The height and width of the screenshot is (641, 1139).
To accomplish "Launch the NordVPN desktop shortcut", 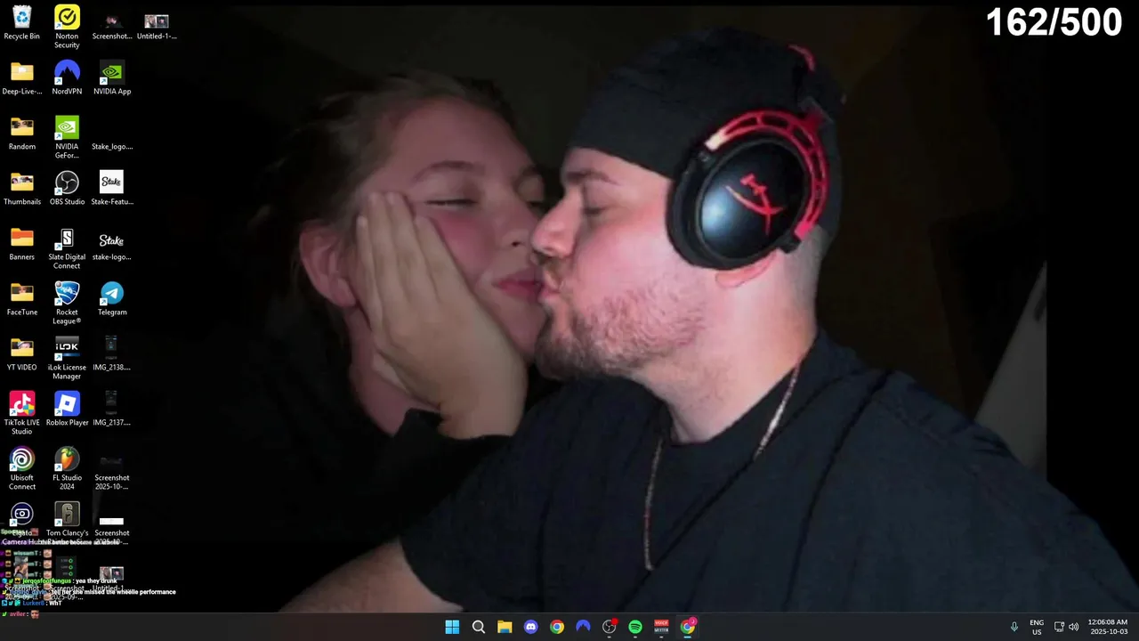I will (67, 78).
